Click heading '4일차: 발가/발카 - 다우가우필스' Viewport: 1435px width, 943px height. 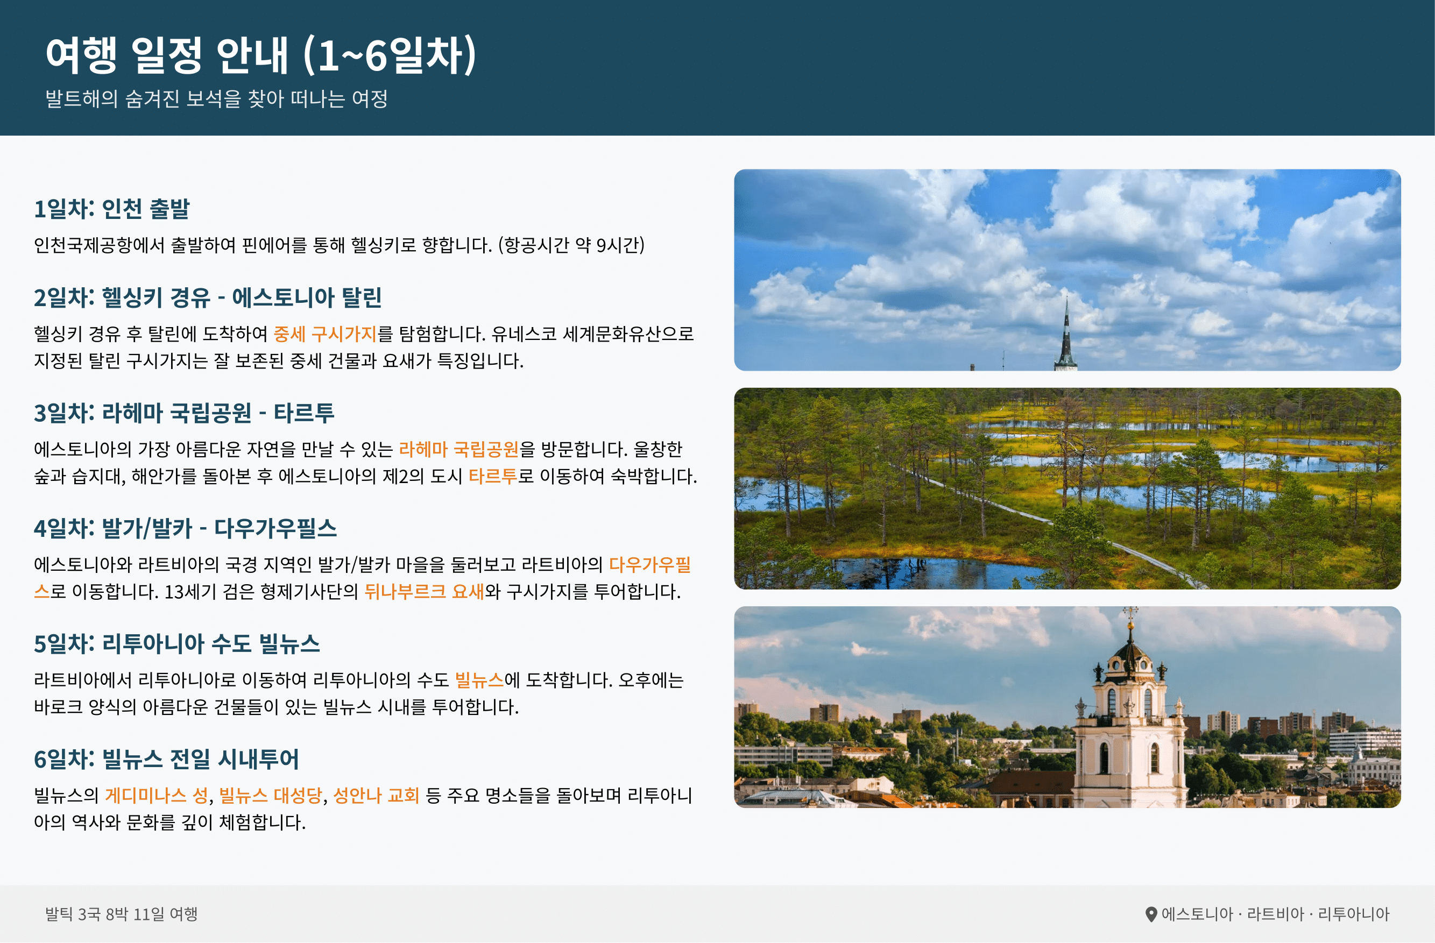(185, 528)
